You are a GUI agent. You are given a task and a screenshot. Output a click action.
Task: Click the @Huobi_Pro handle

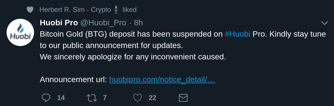[103, 23]
